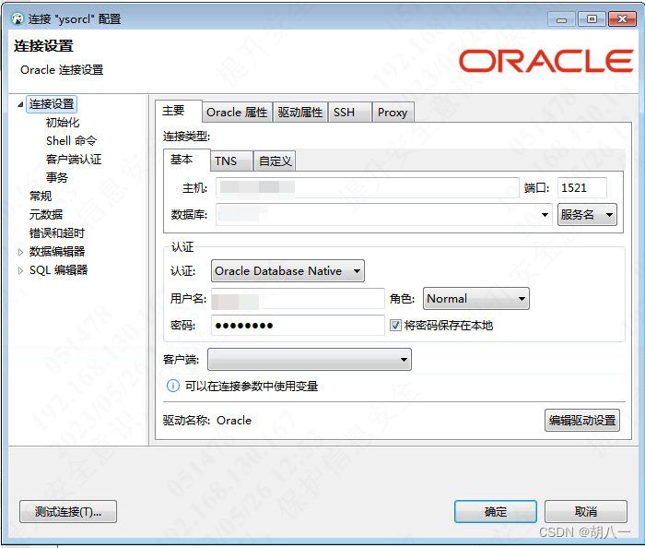This screenshot has height=548, width=645.
Task: Click the DBeaver icon in title bar
Action: (18, 18)
